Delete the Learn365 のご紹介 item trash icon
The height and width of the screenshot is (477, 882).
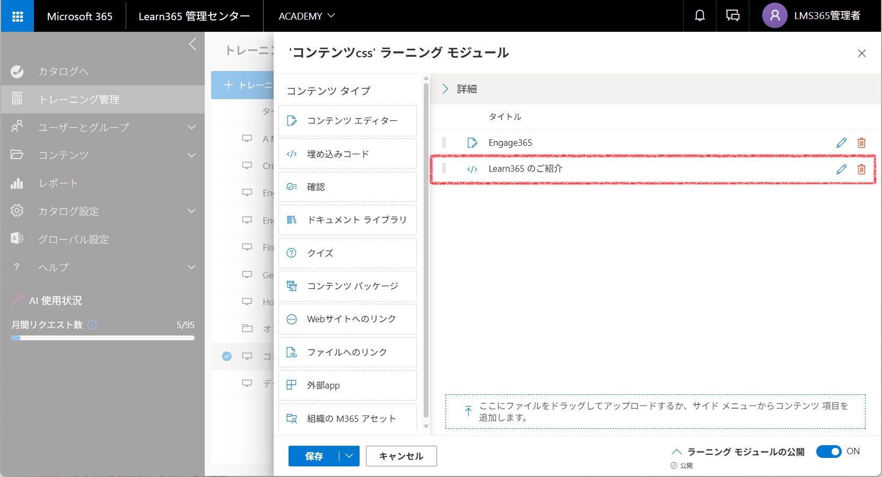click(x=861, y=169)
